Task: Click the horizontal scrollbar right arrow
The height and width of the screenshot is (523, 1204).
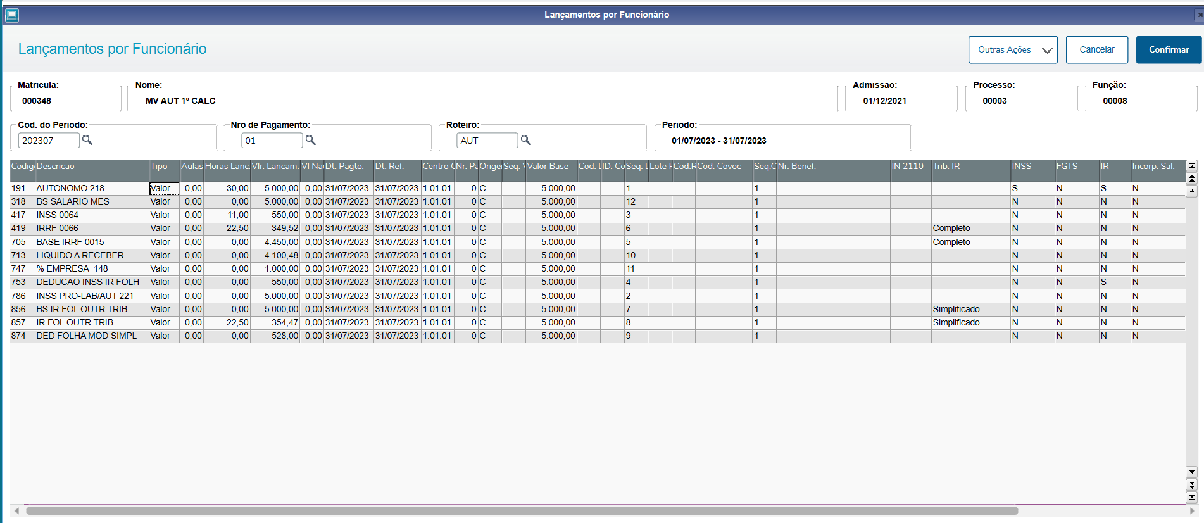Action: coord(1192,510)
